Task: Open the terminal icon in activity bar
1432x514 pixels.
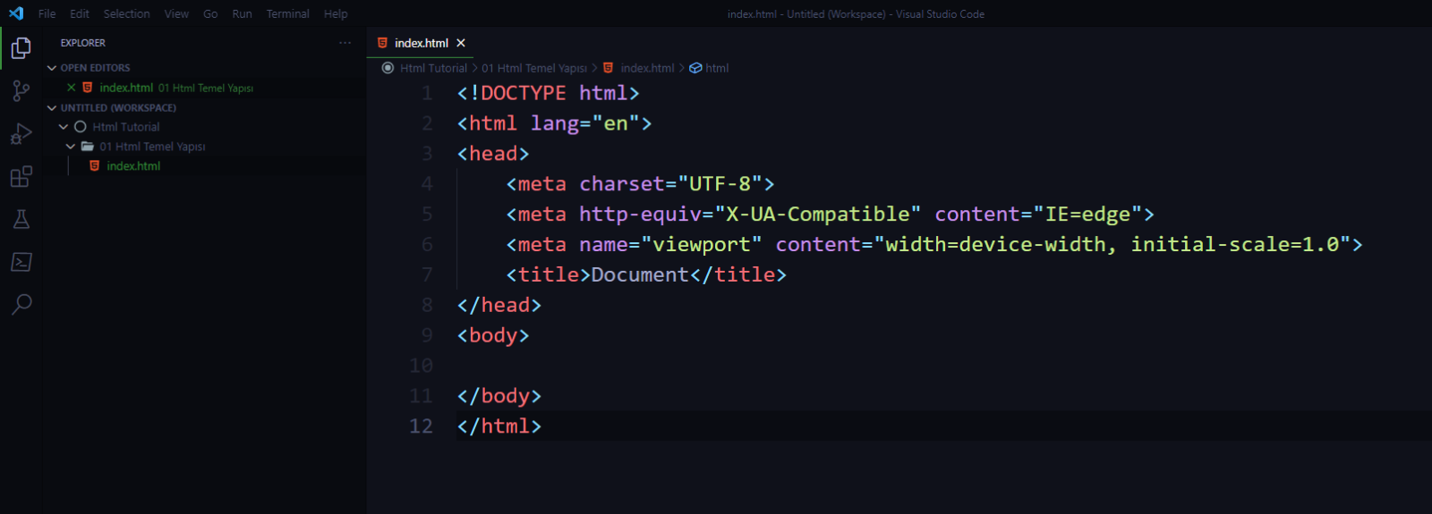Action: pyautogui.click(x=21, y=262)
